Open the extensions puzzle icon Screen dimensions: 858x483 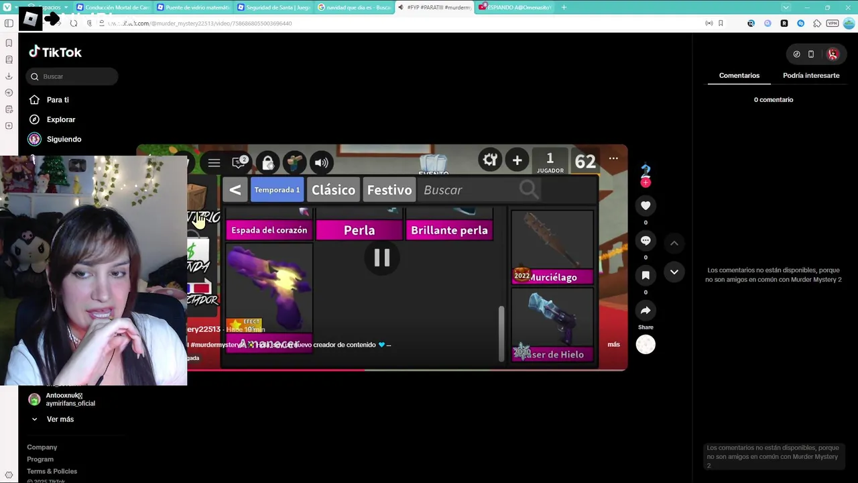coord(816,23)
